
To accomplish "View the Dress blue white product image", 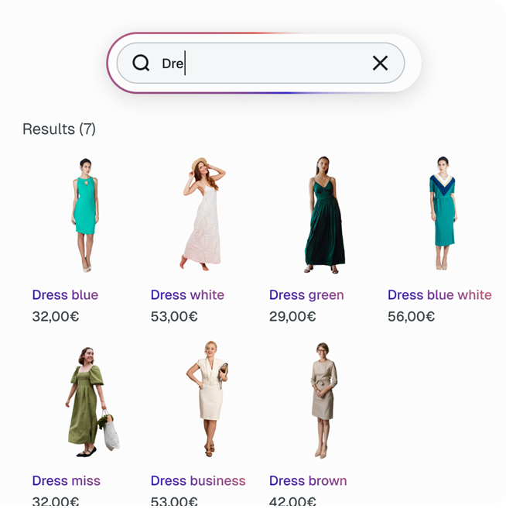I will click(x=443, y=215).
